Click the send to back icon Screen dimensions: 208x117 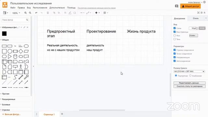(59, 13)
